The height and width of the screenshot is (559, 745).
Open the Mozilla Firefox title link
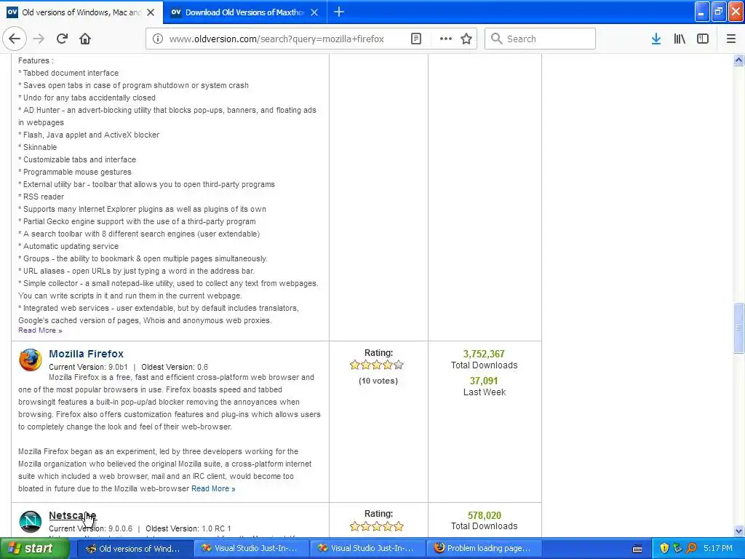tap(86, 354)
